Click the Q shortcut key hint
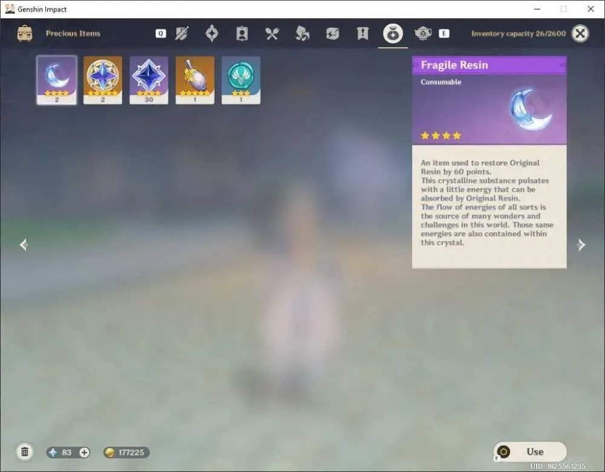Viewport: 605px width, 472px height. pyautogui.click(x=161, y=33)
